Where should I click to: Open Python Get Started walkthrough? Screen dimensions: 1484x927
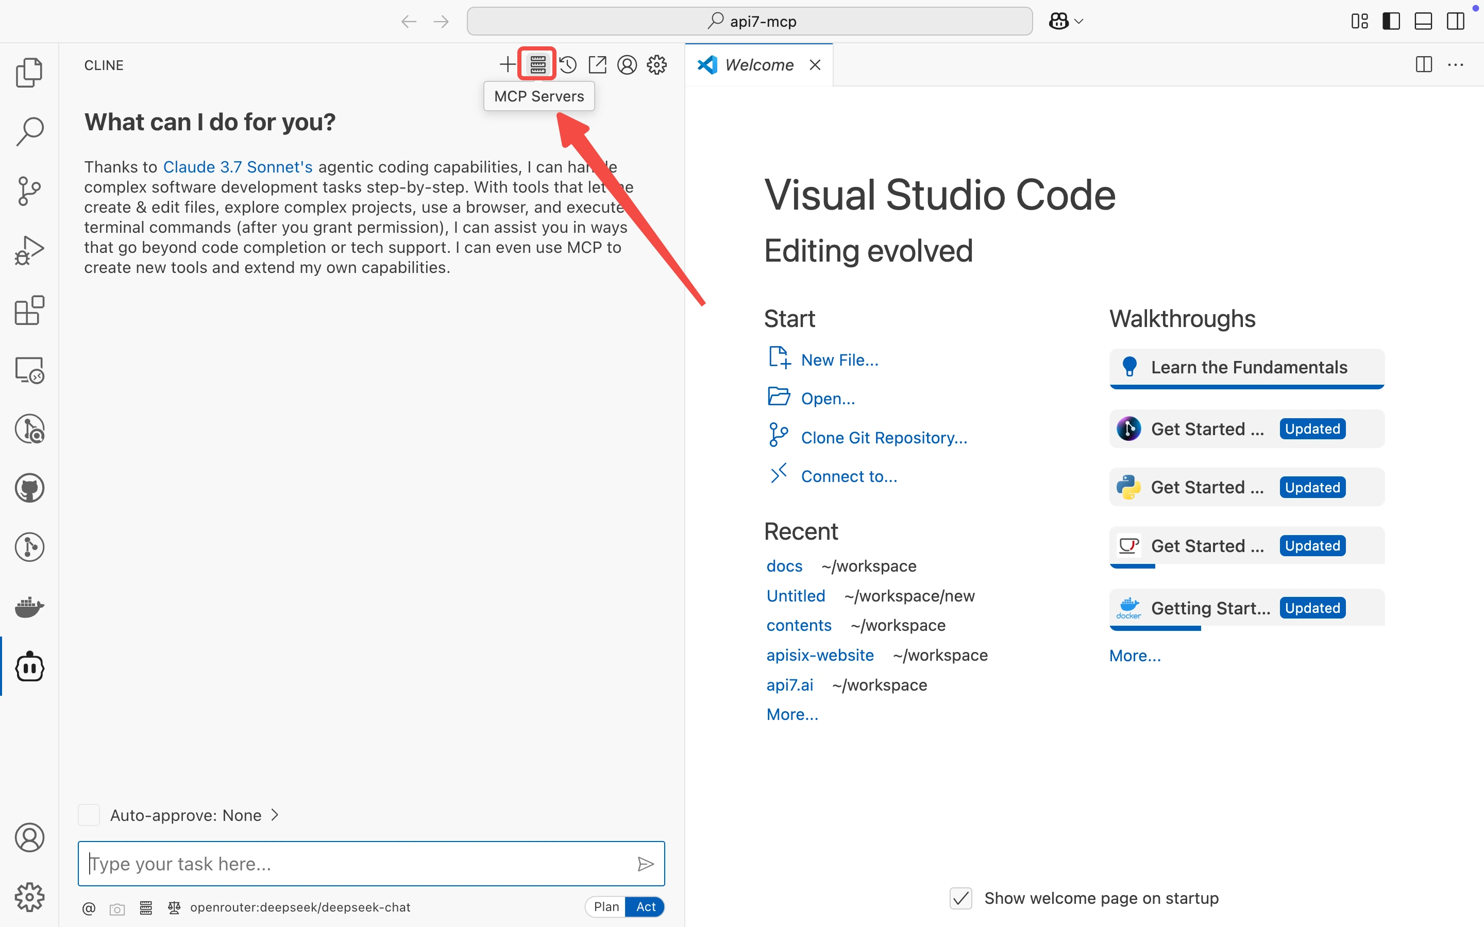pos(1246,487)
